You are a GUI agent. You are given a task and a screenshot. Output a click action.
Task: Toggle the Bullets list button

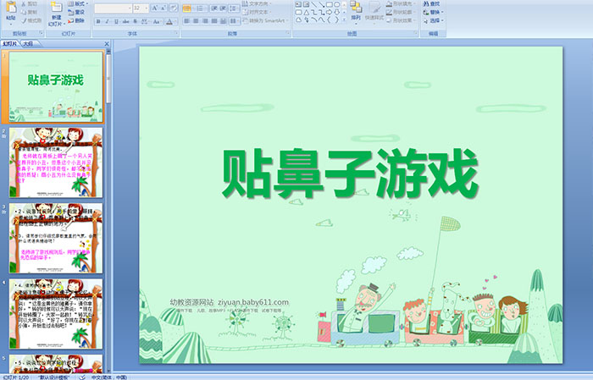[187, 8]
